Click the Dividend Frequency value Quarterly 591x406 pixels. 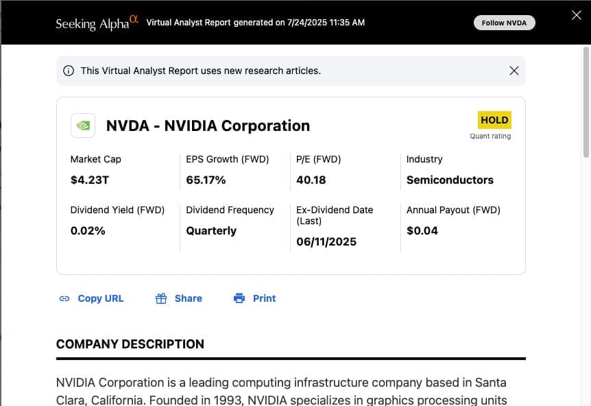click(211, 230)
